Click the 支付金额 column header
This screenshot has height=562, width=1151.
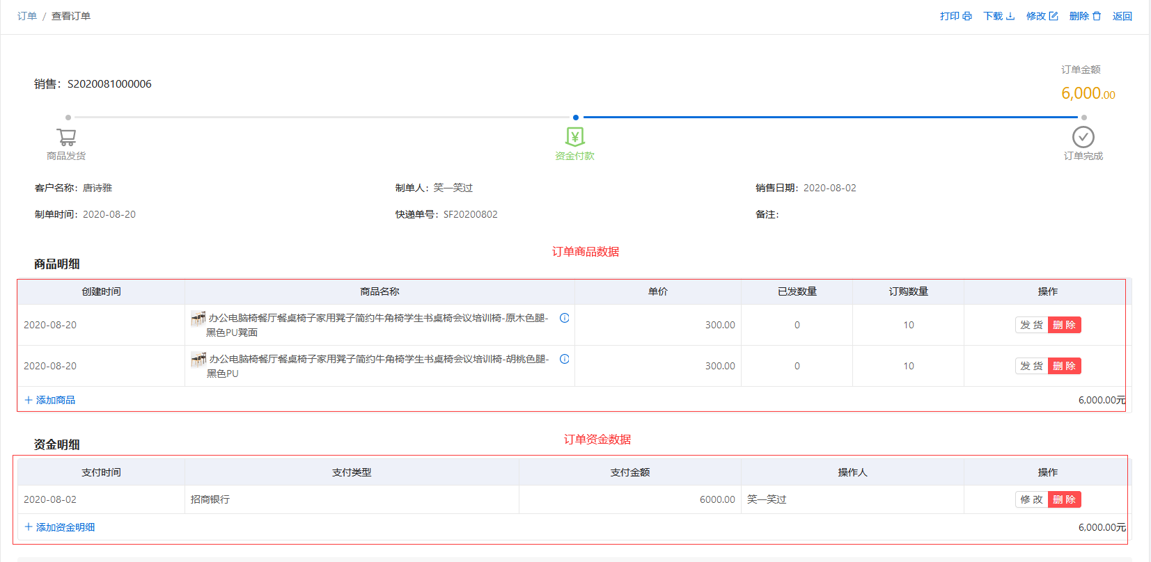(630, 472)
